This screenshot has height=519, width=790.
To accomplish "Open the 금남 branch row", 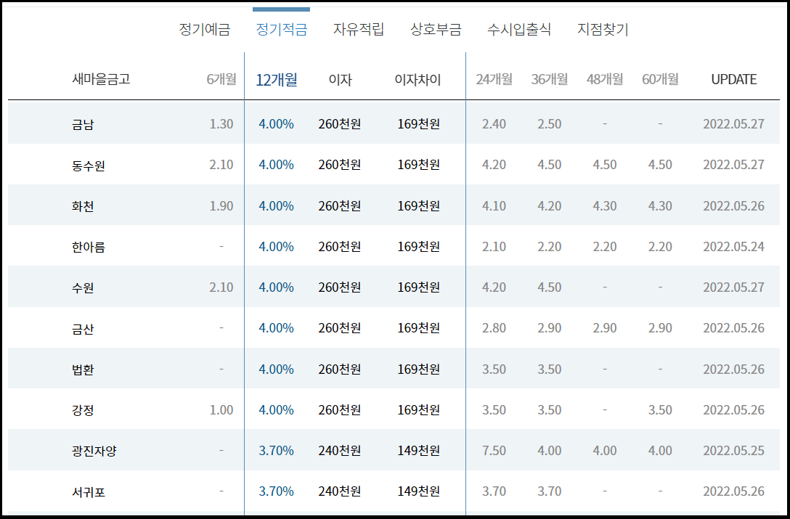I will pos(394,123).
